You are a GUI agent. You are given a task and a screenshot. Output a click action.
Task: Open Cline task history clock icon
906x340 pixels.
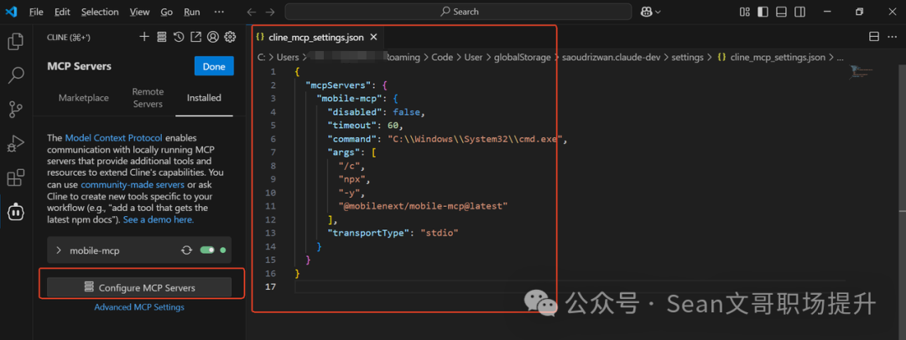(x=180, y=37)
